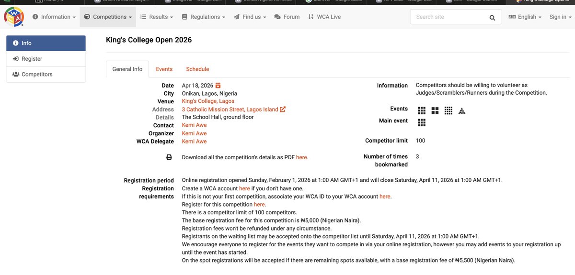
Task: Open the WCA Live page
Action: click(324, 17)
